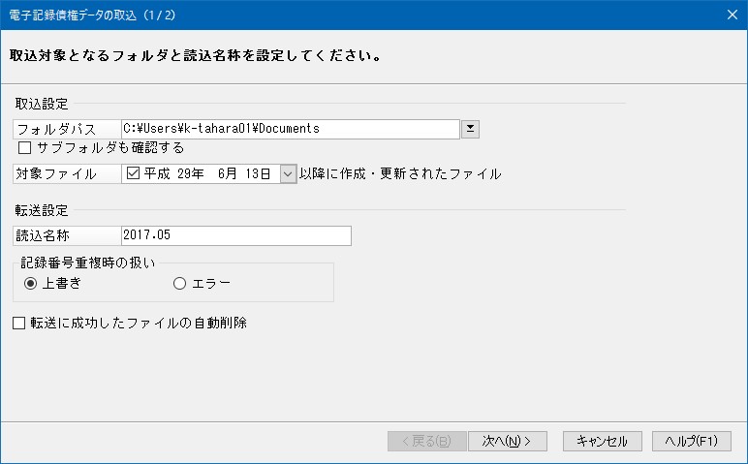Select the 6月 month in date field

(229, 174)
